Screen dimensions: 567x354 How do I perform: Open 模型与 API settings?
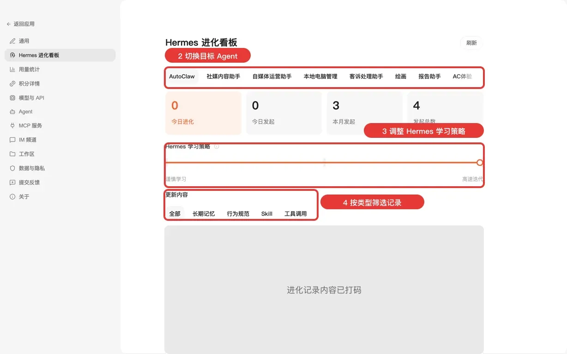click(x=60, y=98)
